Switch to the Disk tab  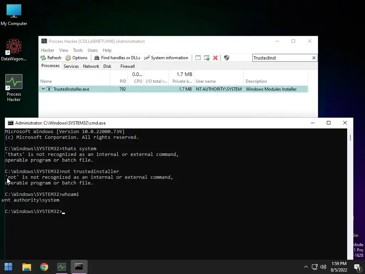(x=107, y=66)
